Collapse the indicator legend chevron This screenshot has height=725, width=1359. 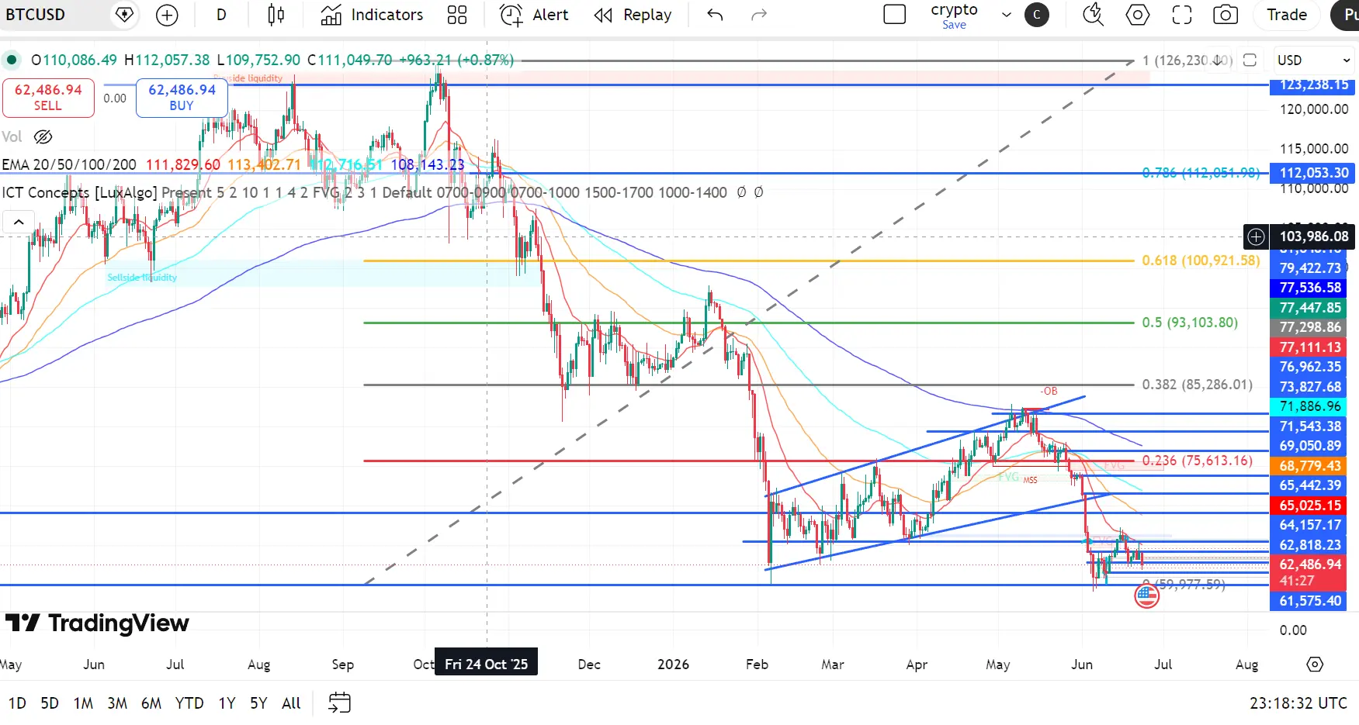(x=19, y=223)
